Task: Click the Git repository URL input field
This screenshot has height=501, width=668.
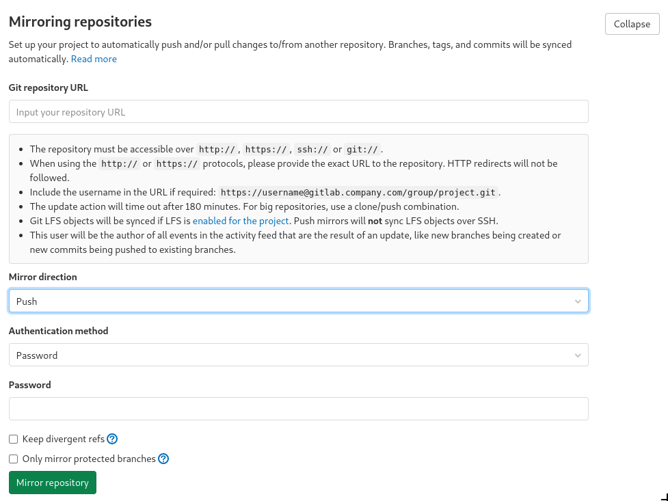Action: [298, 111]
